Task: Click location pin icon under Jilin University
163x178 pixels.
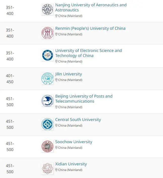Action: pyautogui.click(x=56, y=80)
